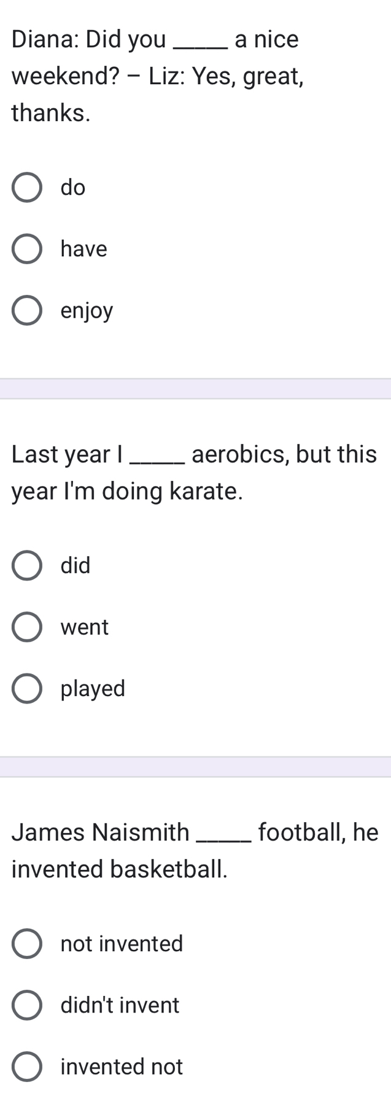Click the 'Last year I' question text
This screenshot has height=1101, width=391.
coord(68,455)
